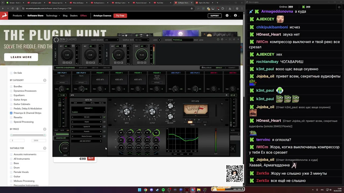Click the Offers link in the navbar
This screenshot has width=344, height=193.
click(x=83, y=16)
